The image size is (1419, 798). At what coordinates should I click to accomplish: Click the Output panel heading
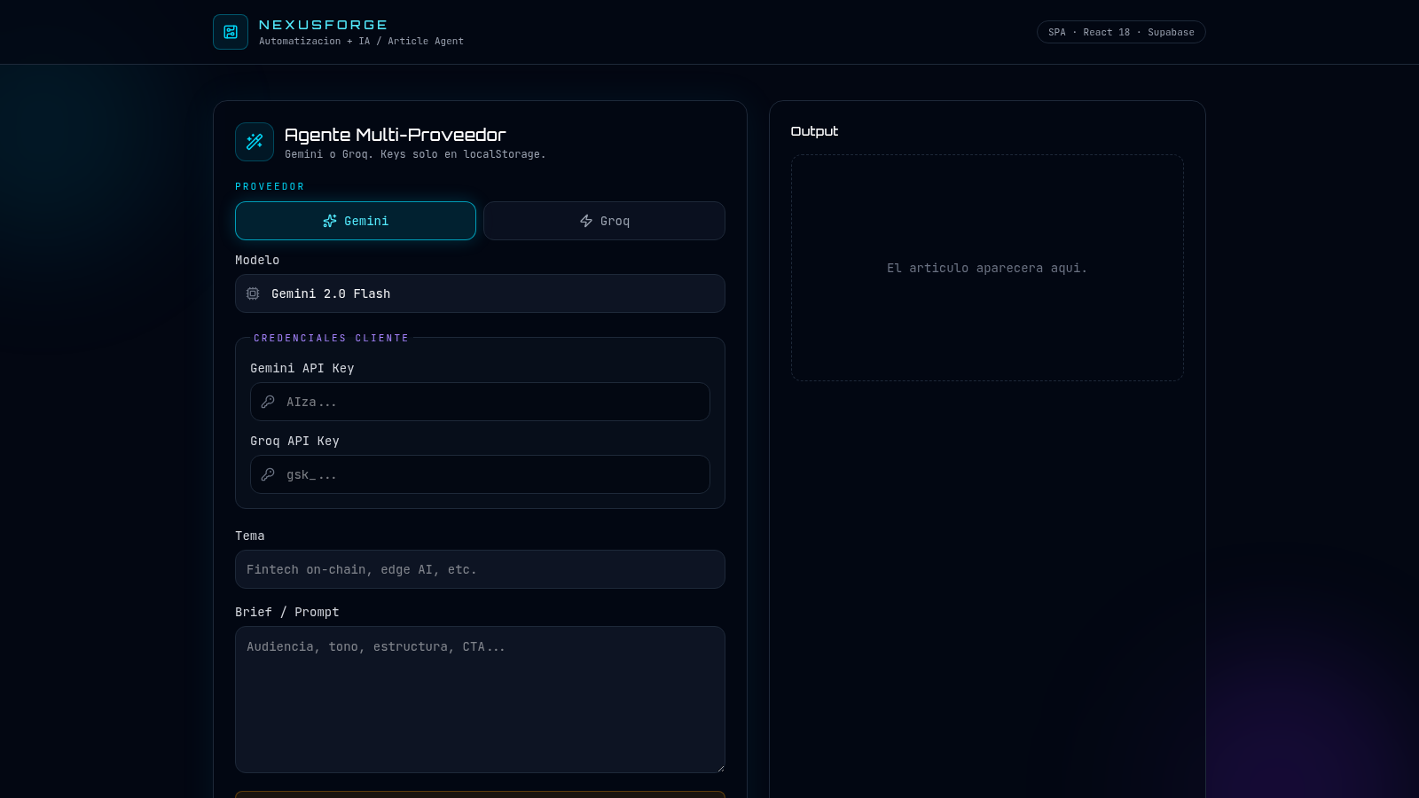tap(814, 131)
